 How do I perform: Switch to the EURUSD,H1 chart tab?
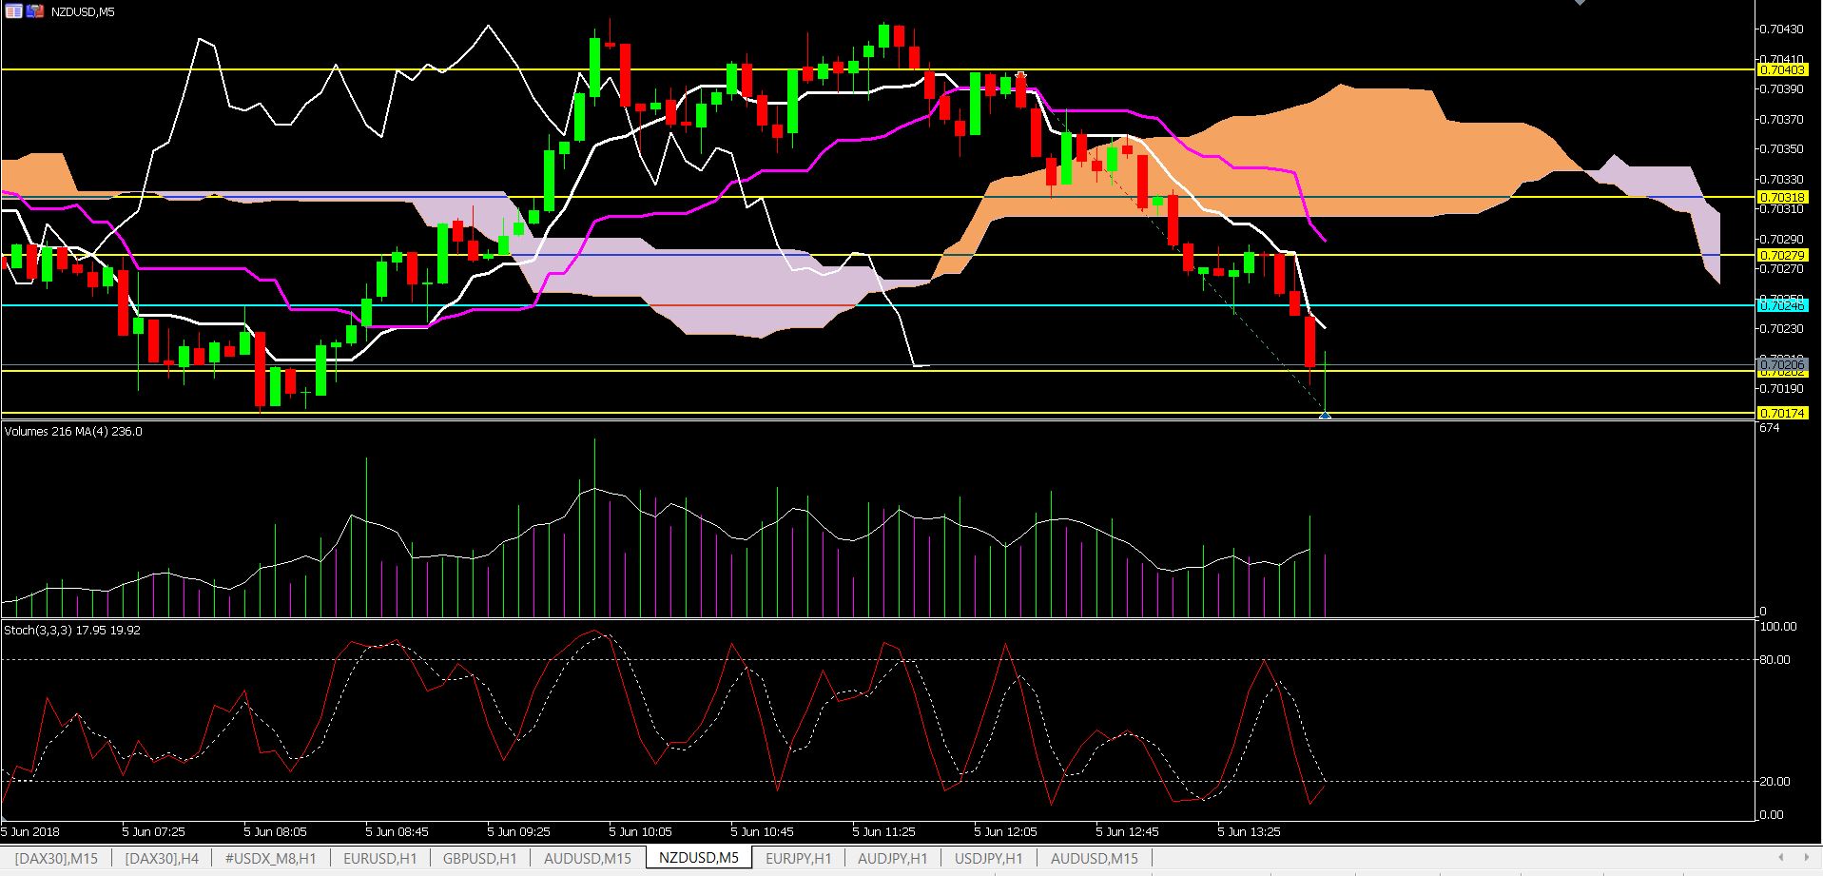[x=380, y=858]
